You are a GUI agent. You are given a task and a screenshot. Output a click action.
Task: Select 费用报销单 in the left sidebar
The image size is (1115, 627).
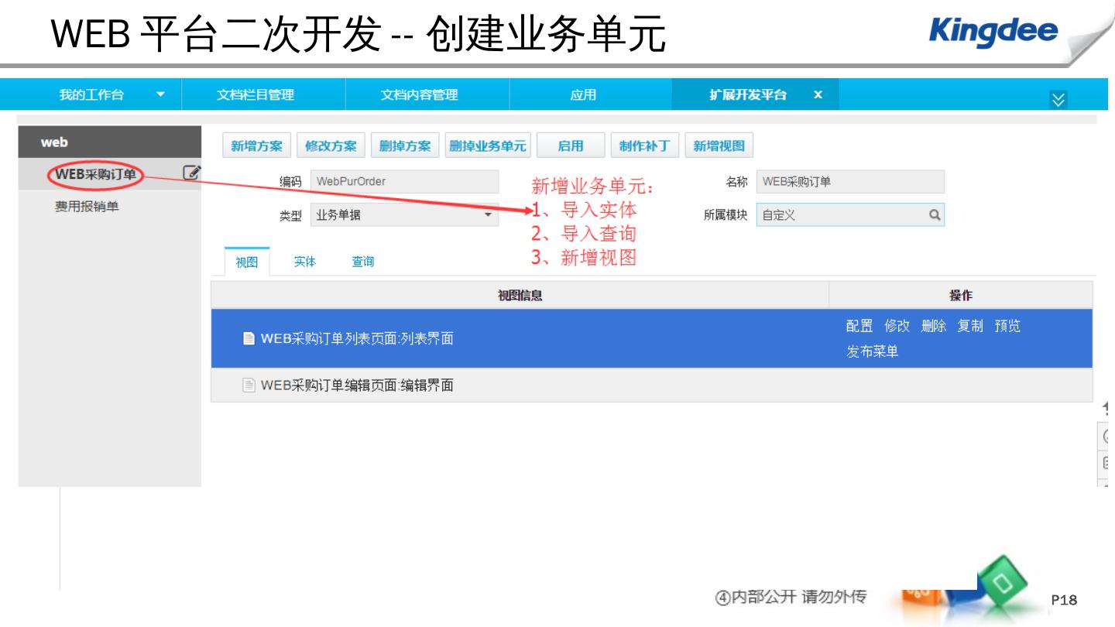click(87, 207)
